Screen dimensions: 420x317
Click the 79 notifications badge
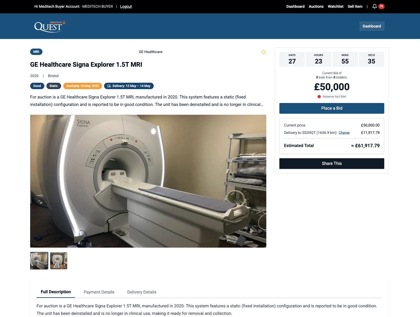tap(381, 6)
